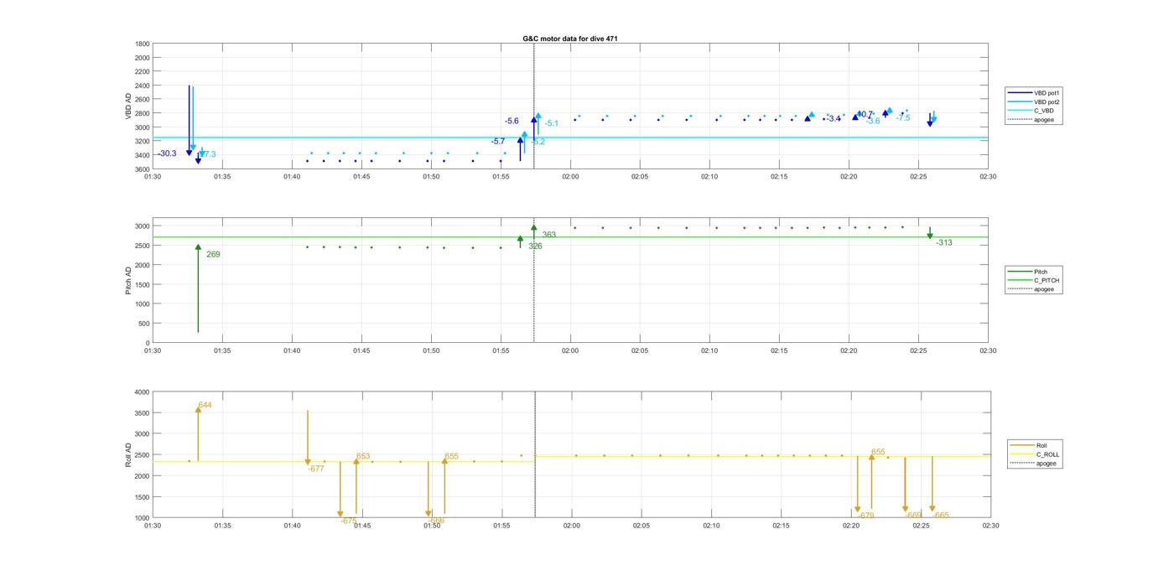The image size is (1174, 581).
Task: Select the '-3.6' VBD data label
Action: [x=873, y=122]
